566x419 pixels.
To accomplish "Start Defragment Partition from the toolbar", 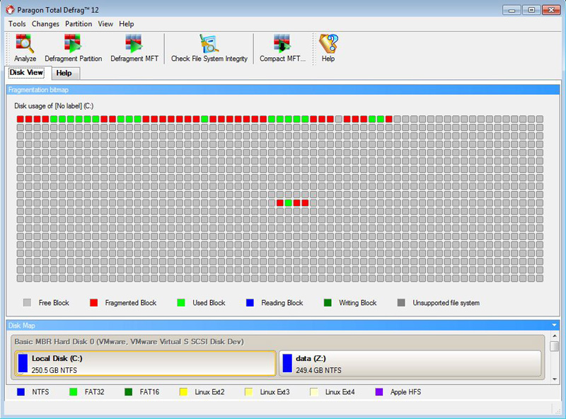I will [74, 48].
